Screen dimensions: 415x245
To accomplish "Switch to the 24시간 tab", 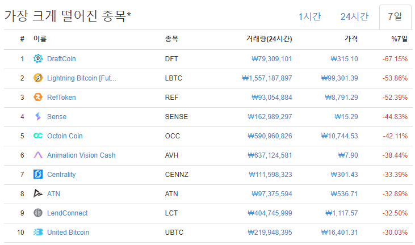I will 354,16.
